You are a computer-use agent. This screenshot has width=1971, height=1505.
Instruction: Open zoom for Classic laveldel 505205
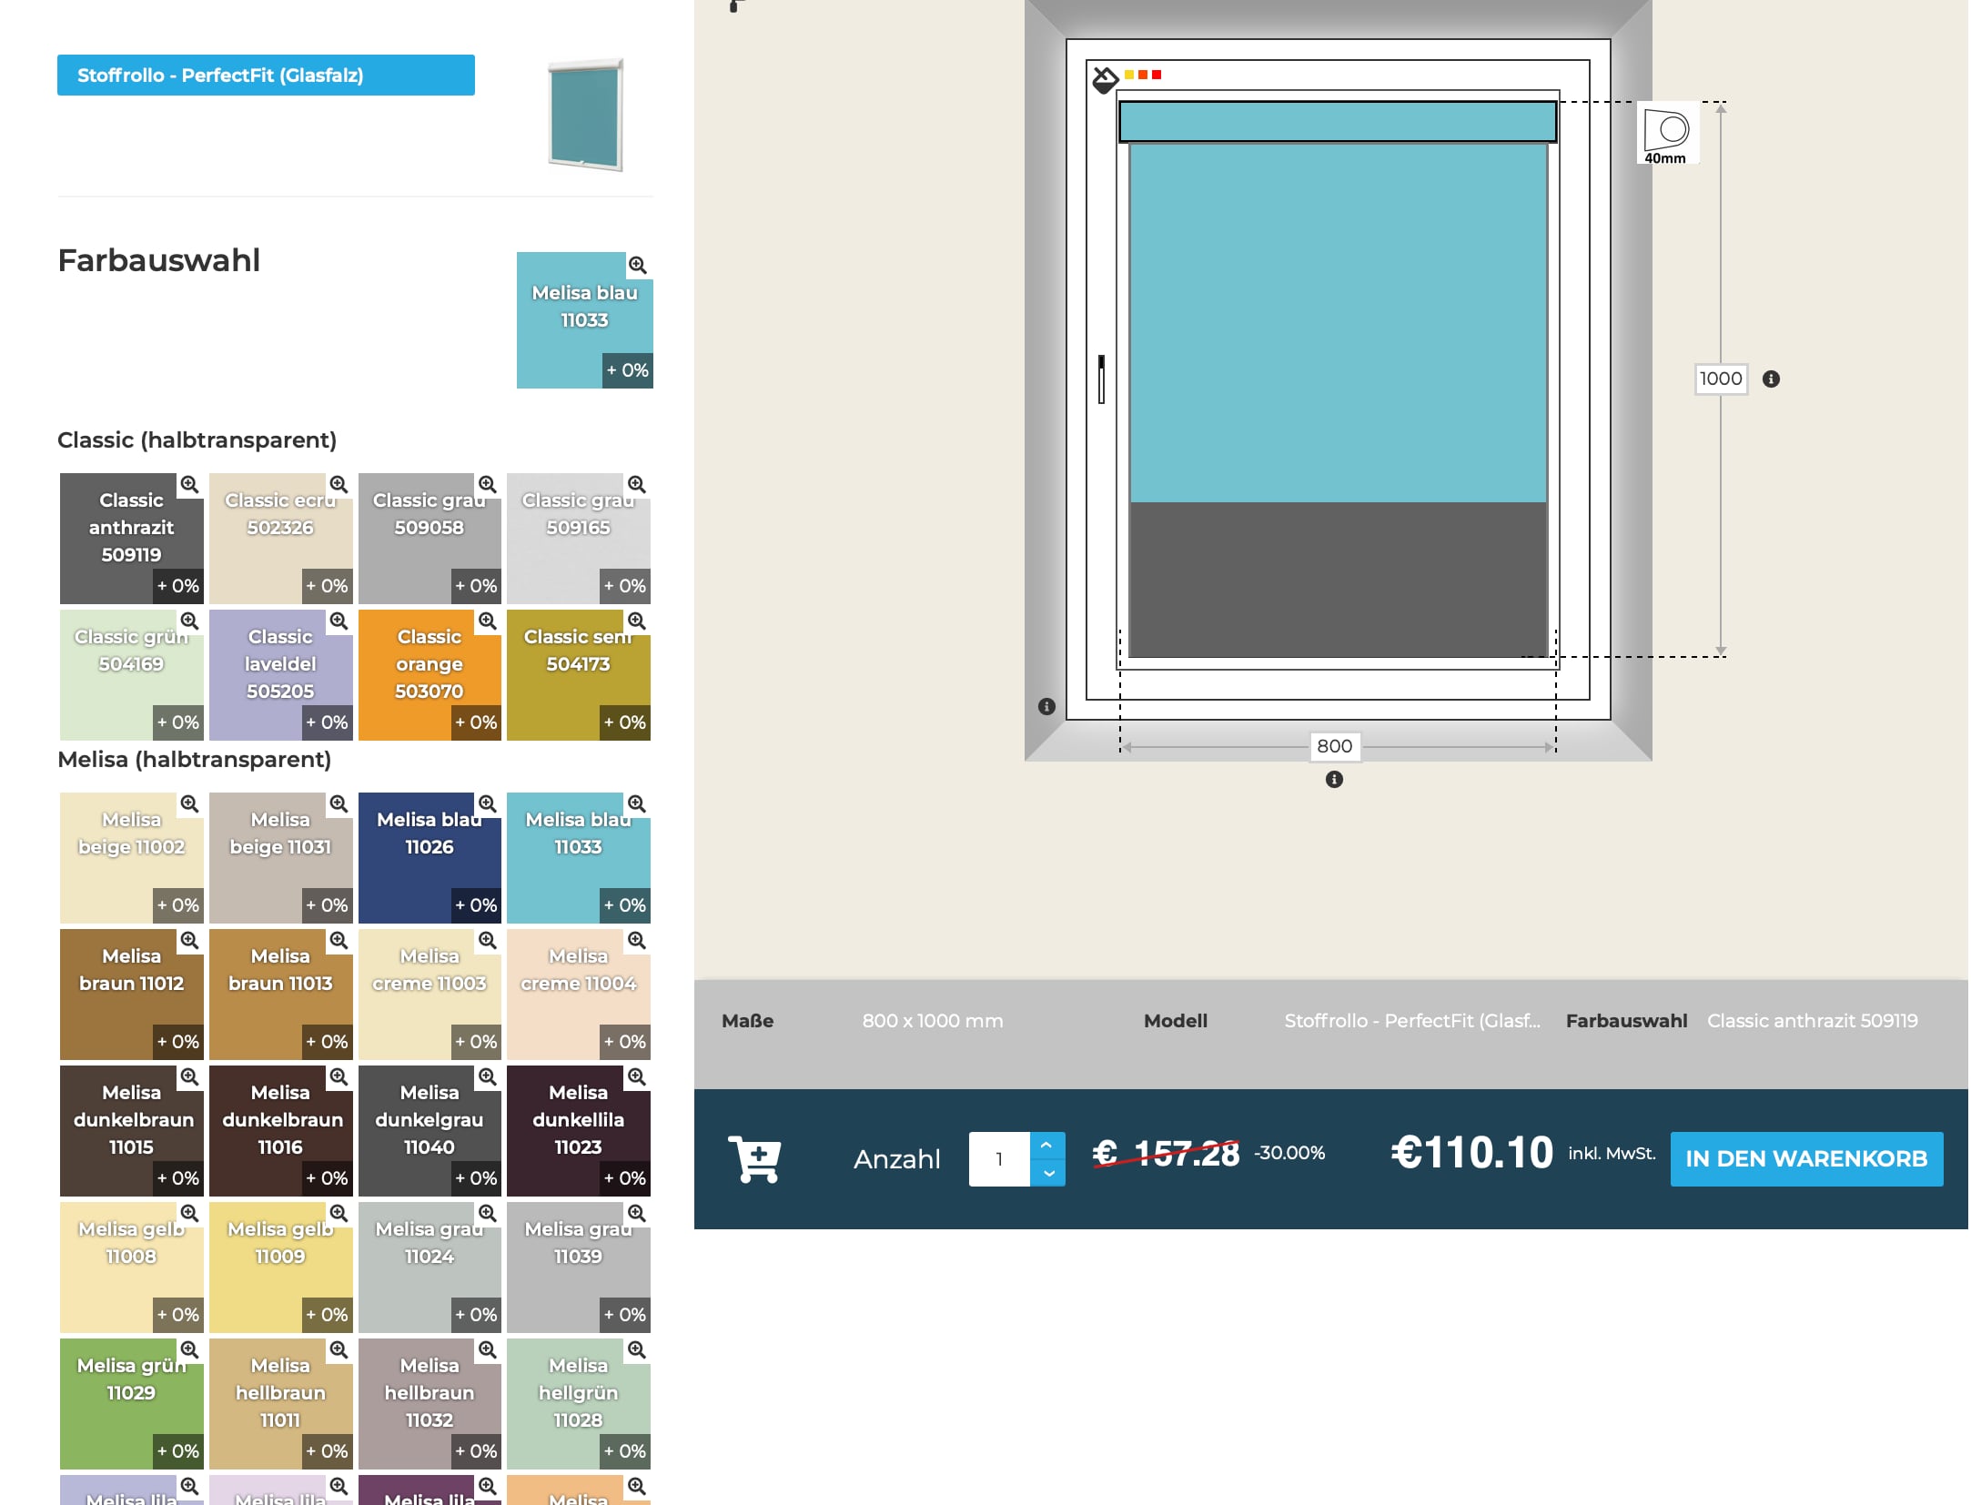tap(339, 621)
